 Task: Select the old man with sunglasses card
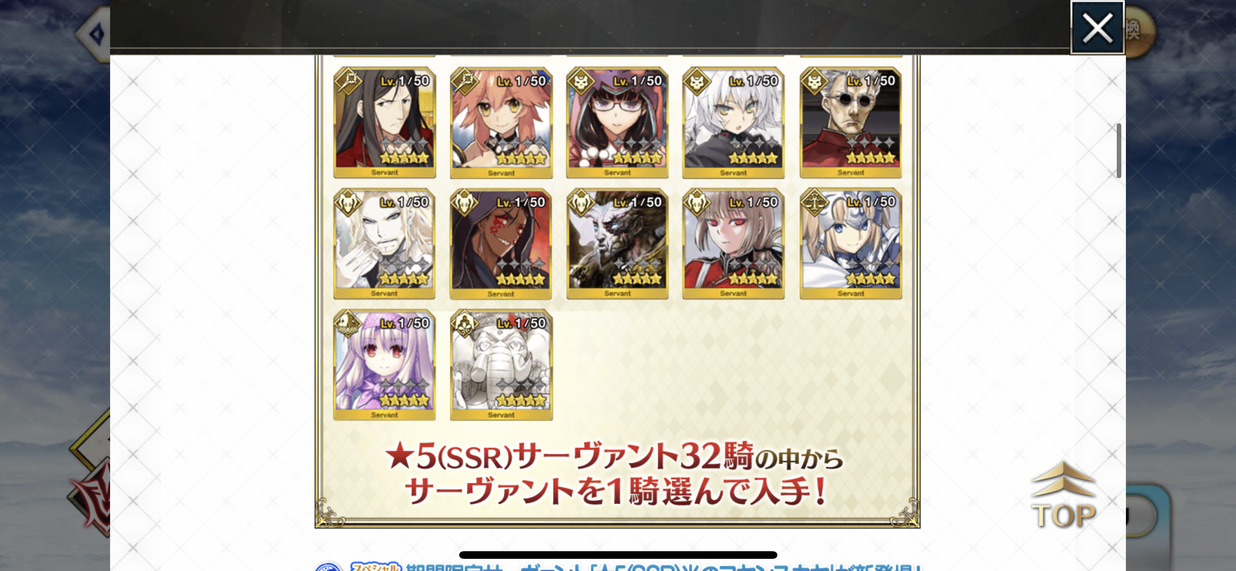point(851,122)
